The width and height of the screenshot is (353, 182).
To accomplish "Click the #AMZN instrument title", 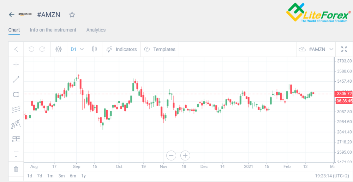I will [x=49, y=14].
